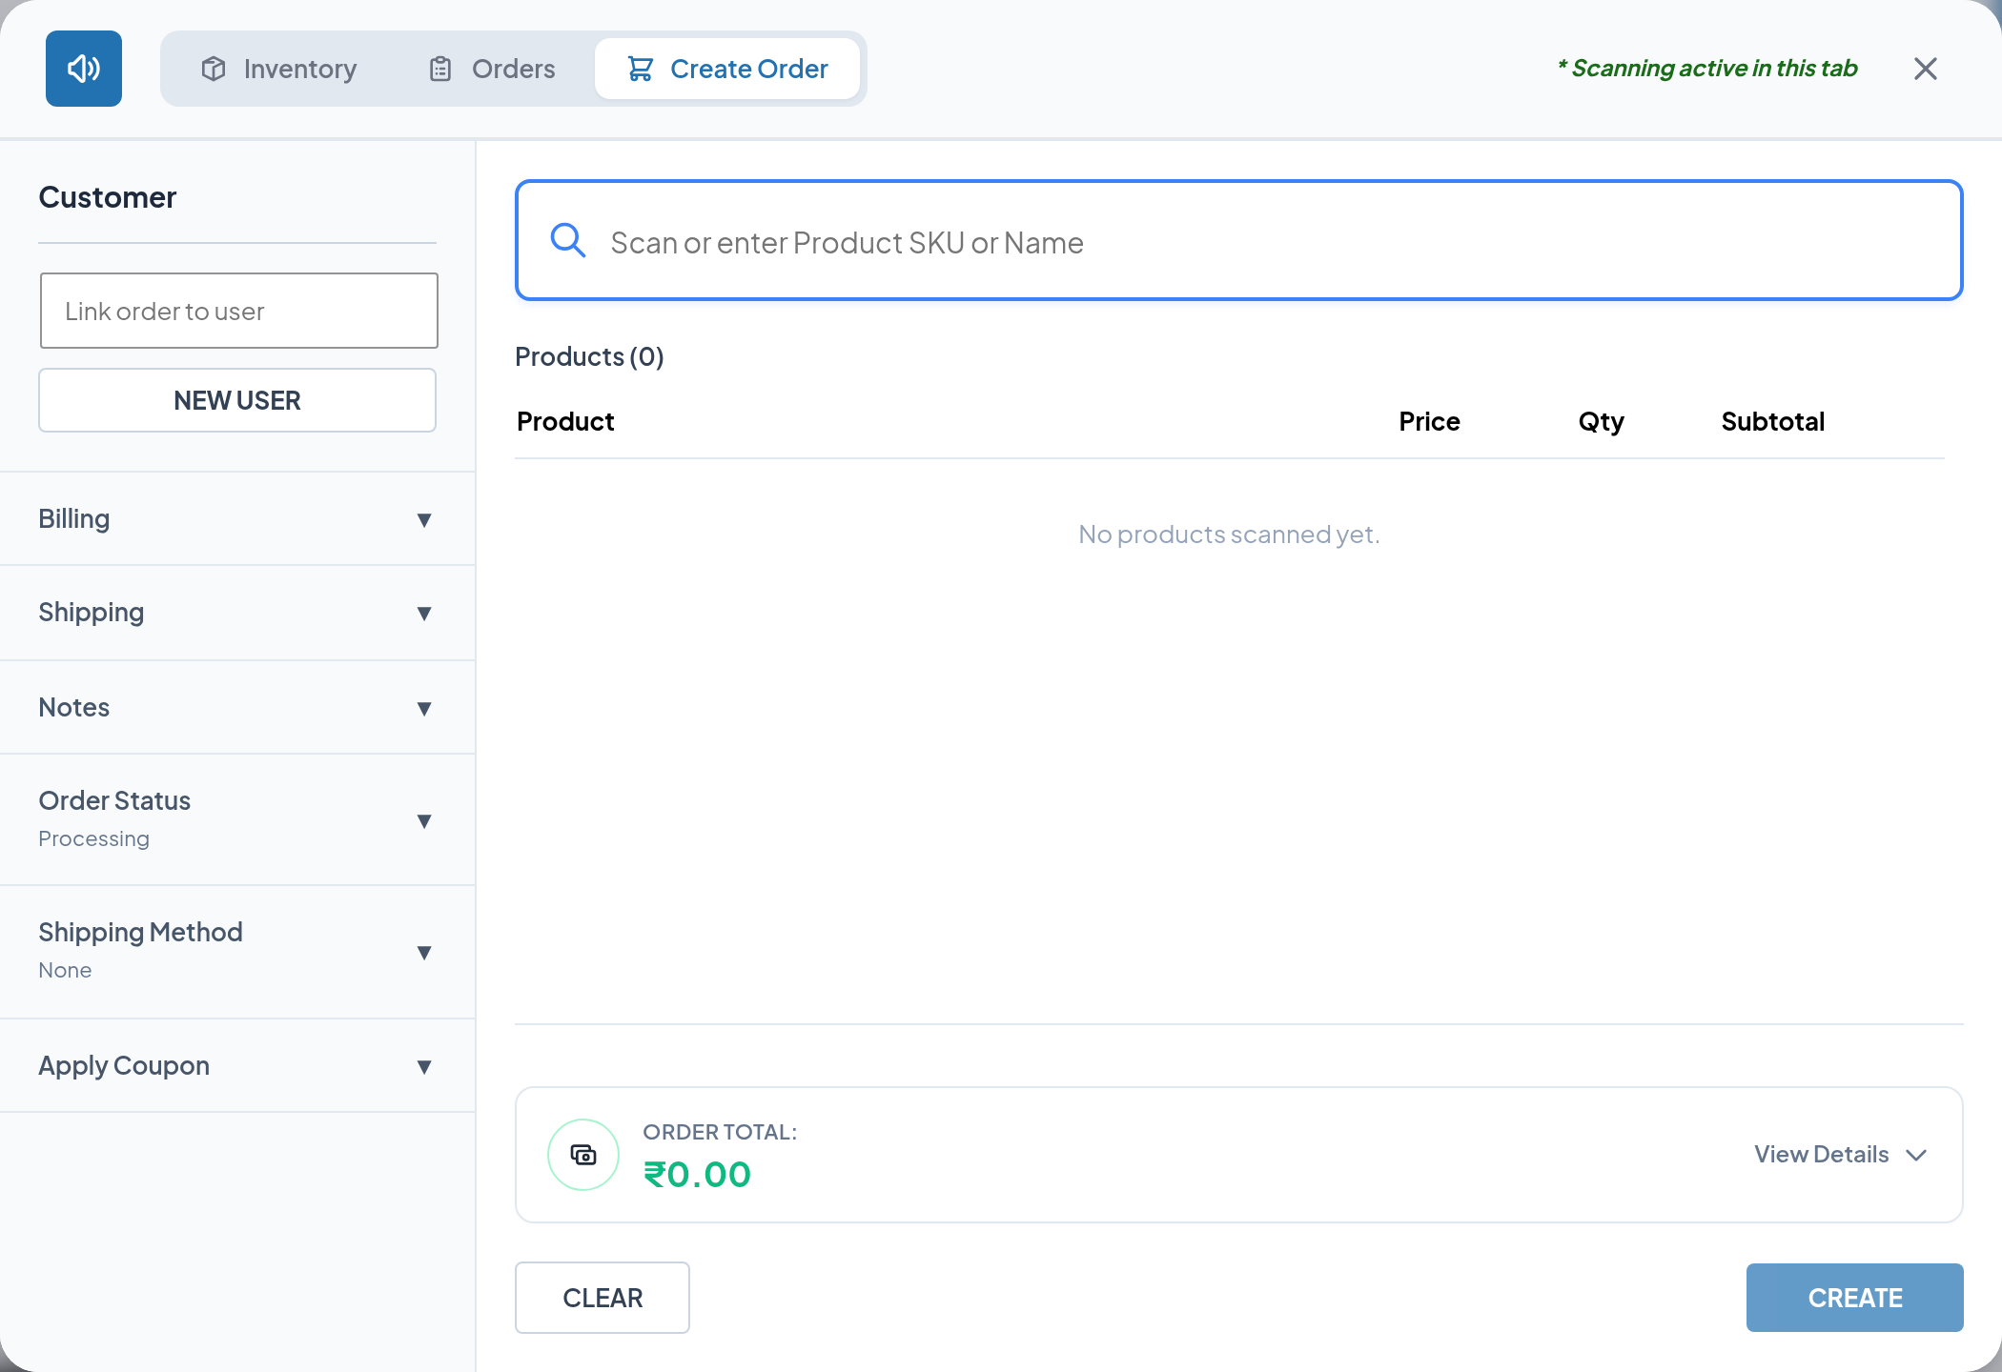
Task: Close the scanner panel with X
Action: pyautogui.click(x=1926, y=69)
